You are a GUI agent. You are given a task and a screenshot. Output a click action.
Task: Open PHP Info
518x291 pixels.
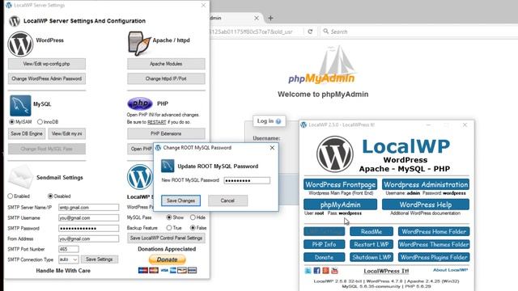(324, 244)
